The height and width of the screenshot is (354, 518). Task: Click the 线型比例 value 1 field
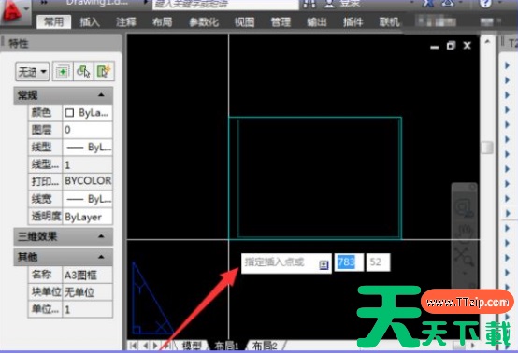pos(88,164)
